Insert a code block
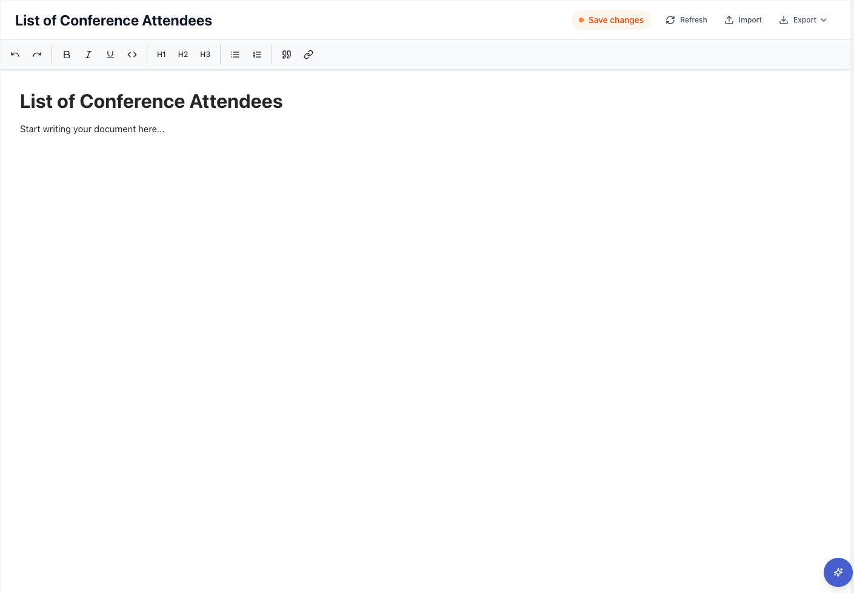This screenshot has height=593, width=854. pos(132,54)
